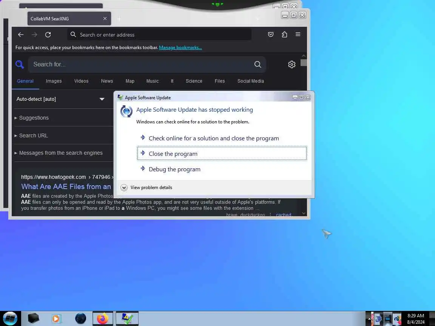This screenshot has width=435, height=326.
Task: Launch black box app from taskbar
Action: pos(33,318)
